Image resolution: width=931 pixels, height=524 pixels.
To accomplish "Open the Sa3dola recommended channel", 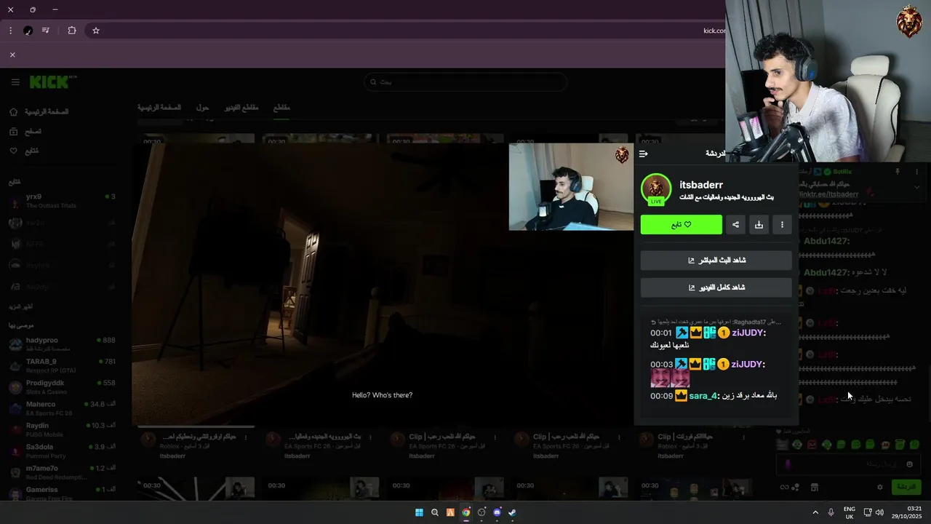I will click(62, 450).
